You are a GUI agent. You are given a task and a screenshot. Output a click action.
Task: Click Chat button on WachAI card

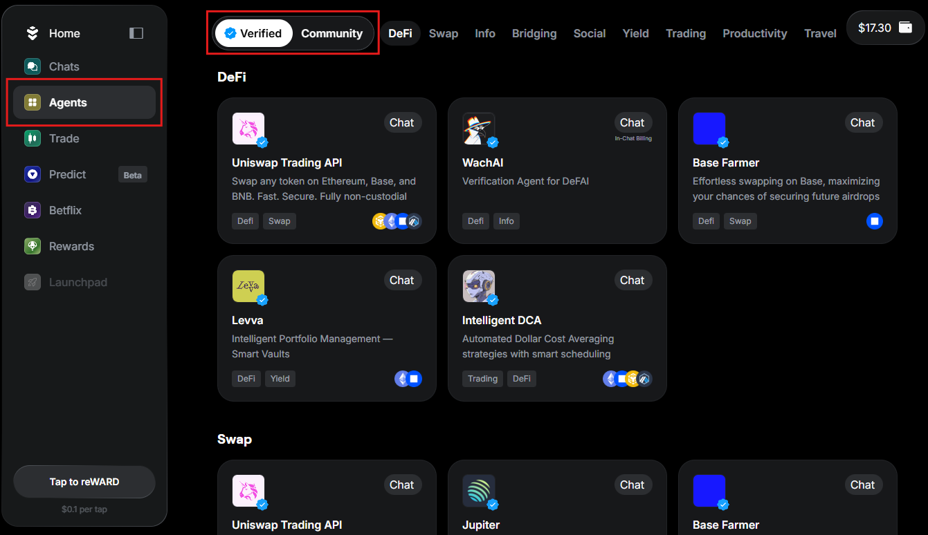pos(632,122)
